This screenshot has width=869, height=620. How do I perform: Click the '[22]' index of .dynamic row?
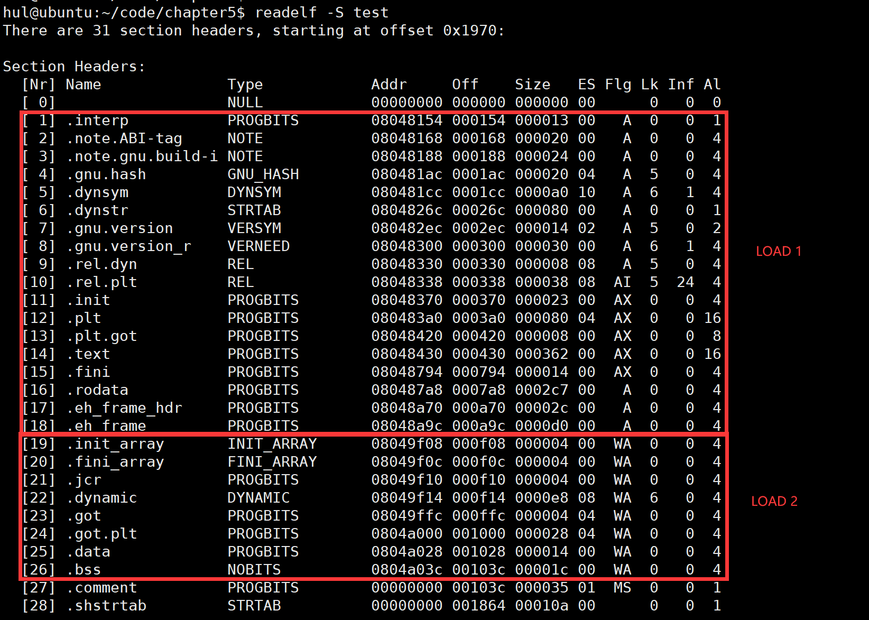click(x=39, y=498)
